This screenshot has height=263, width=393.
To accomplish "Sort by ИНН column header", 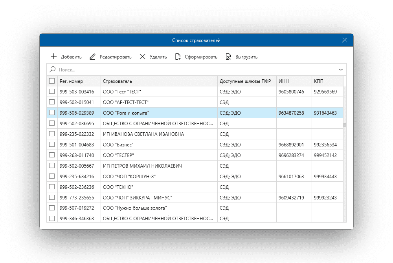I will (294, 81).
